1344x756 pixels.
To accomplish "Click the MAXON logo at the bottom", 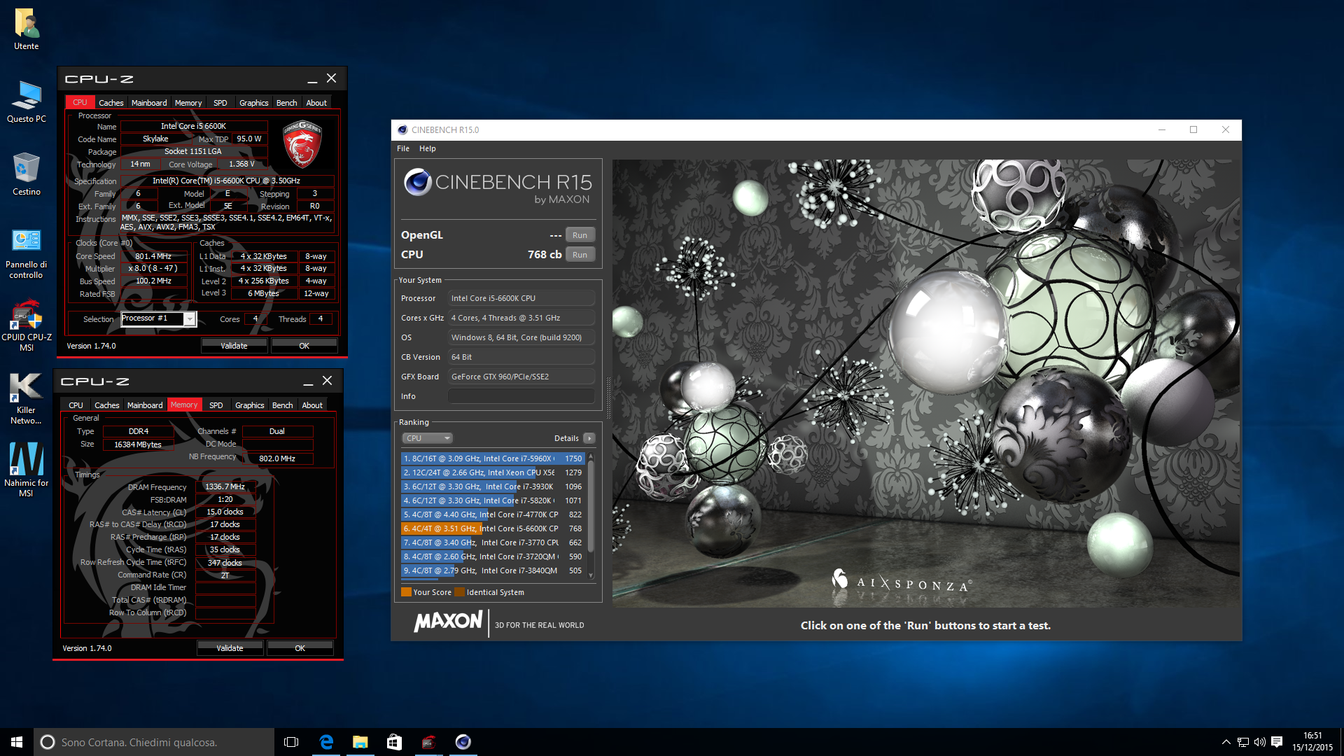I will point(448,622).
